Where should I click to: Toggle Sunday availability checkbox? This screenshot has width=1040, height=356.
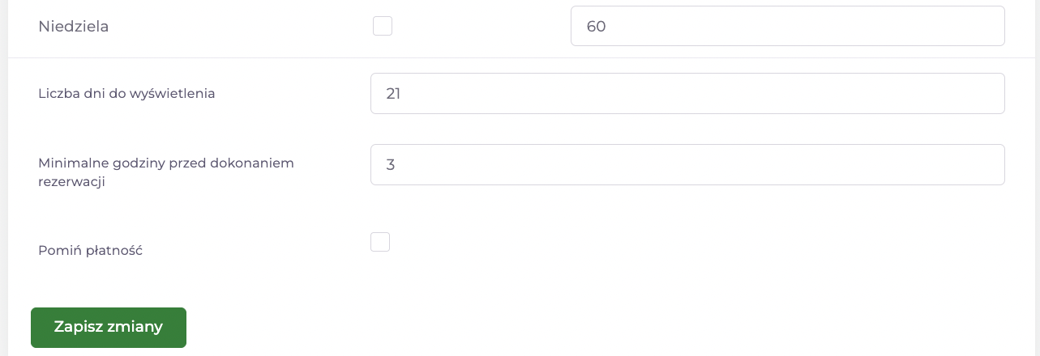[x=383, y=26]
